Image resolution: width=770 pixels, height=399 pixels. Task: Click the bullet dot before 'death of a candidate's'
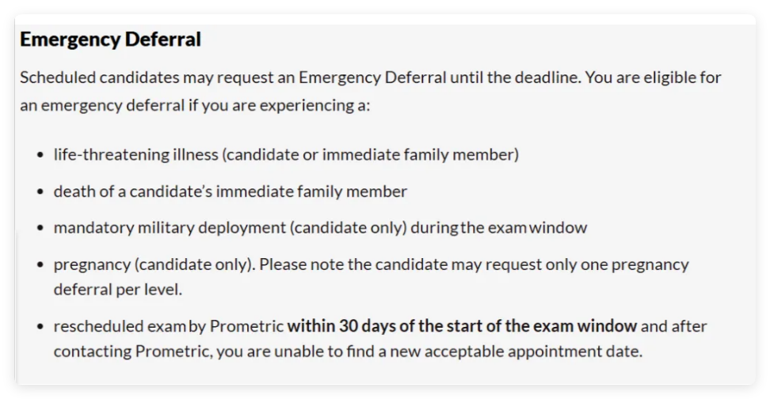point(40,192)
